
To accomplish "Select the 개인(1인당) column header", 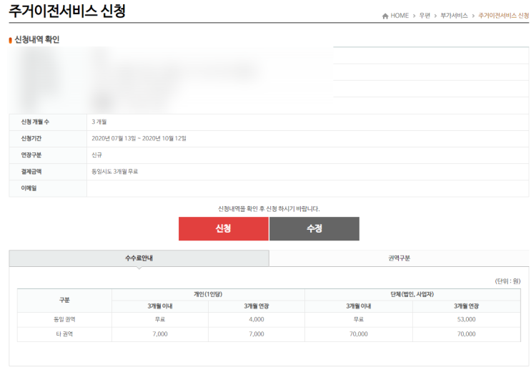I will coord(208,294).
